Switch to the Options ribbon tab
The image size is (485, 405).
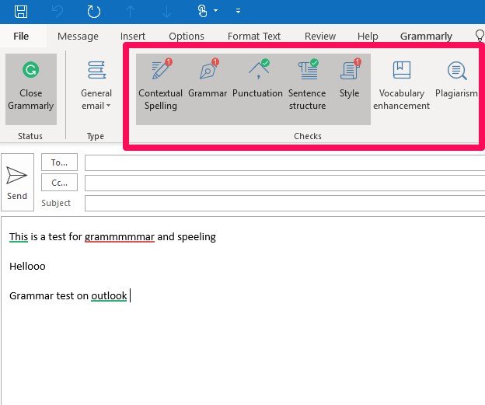pos(187,37)
